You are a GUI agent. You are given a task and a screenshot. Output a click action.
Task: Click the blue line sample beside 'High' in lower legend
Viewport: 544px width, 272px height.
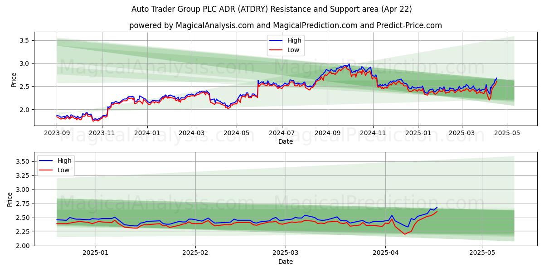46,161
